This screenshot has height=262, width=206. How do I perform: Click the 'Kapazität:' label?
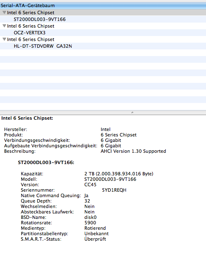32,174
